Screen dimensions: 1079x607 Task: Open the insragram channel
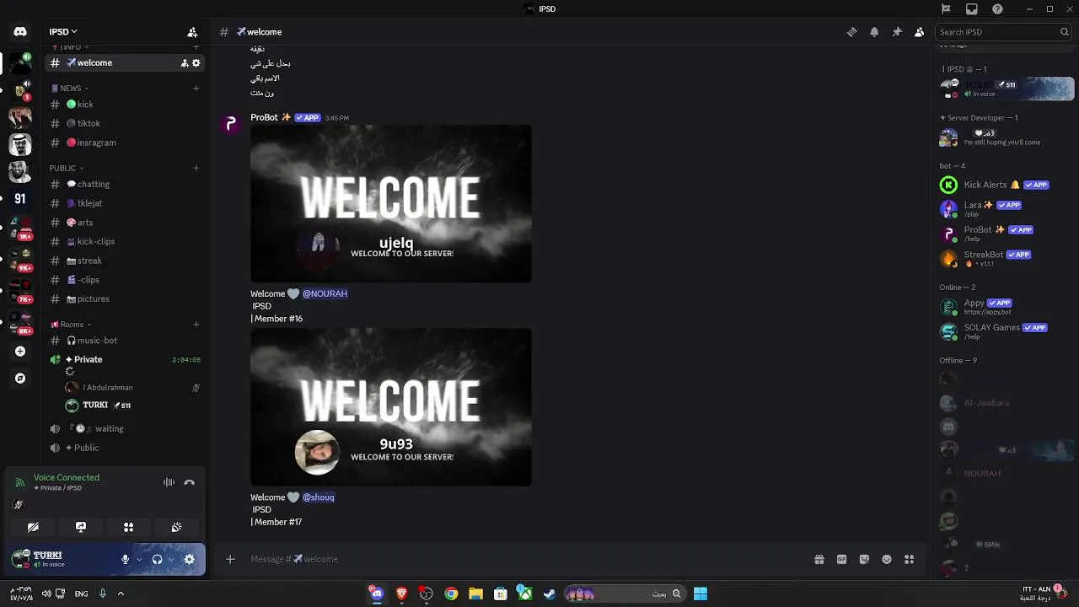click(x=125, y=142)
